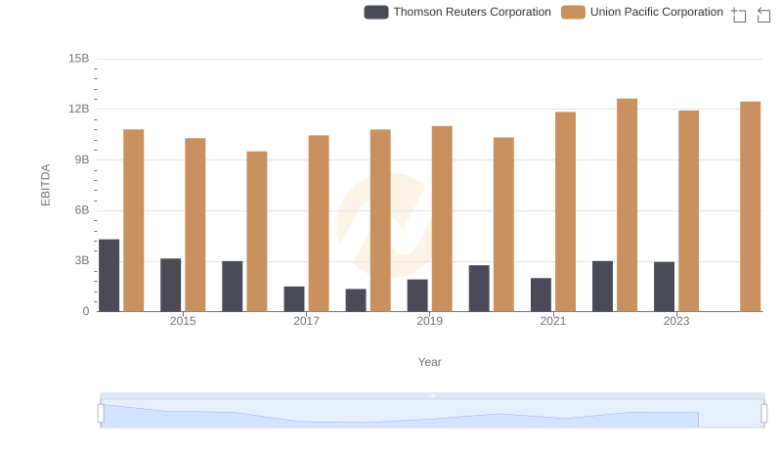Click the 12B y-axis label
The image size is (782, 451).
pos(79,109)
